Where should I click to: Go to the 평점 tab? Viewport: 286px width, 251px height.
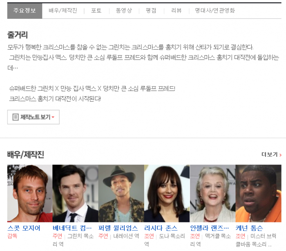[x=151, y=11]
